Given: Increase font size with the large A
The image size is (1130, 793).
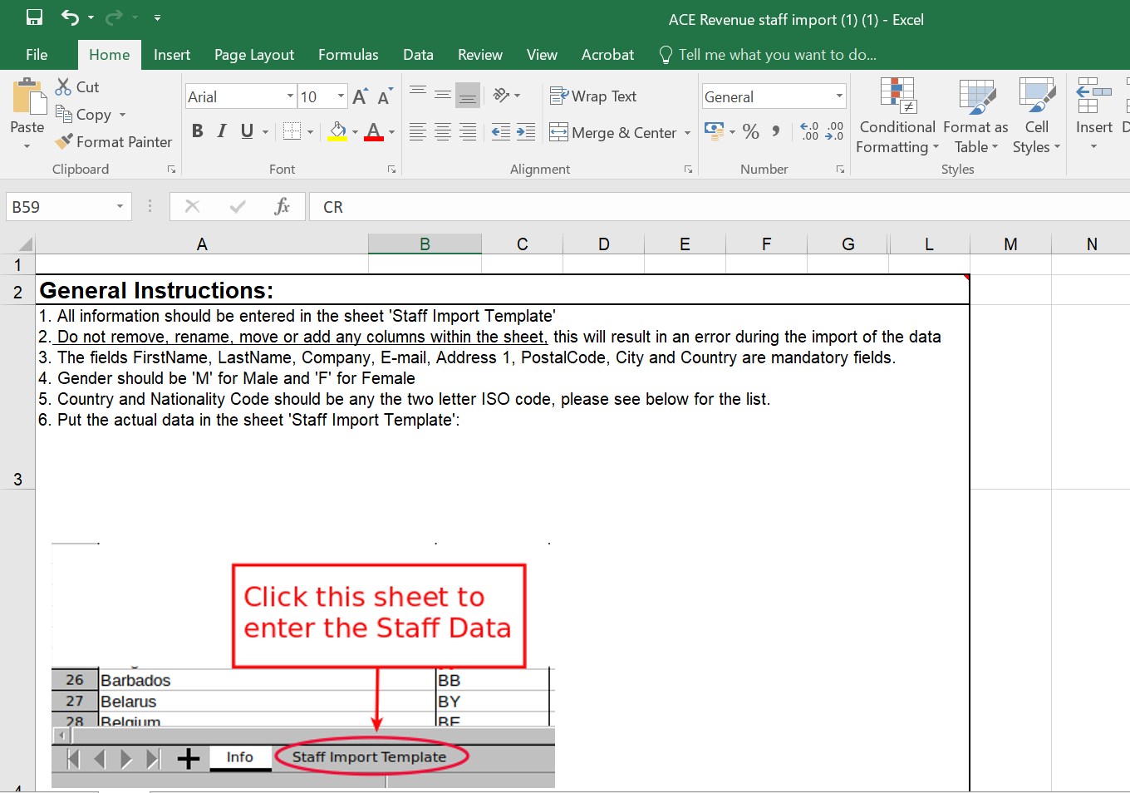Looking at the screenshot, I should pos(360,96).
